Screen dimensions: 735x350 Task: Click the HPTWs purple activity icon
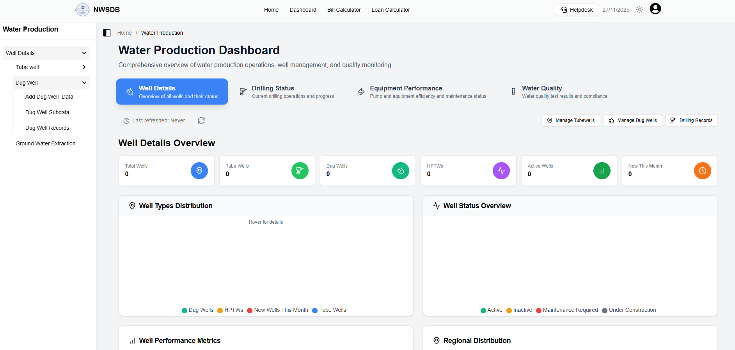coord(501,171)
